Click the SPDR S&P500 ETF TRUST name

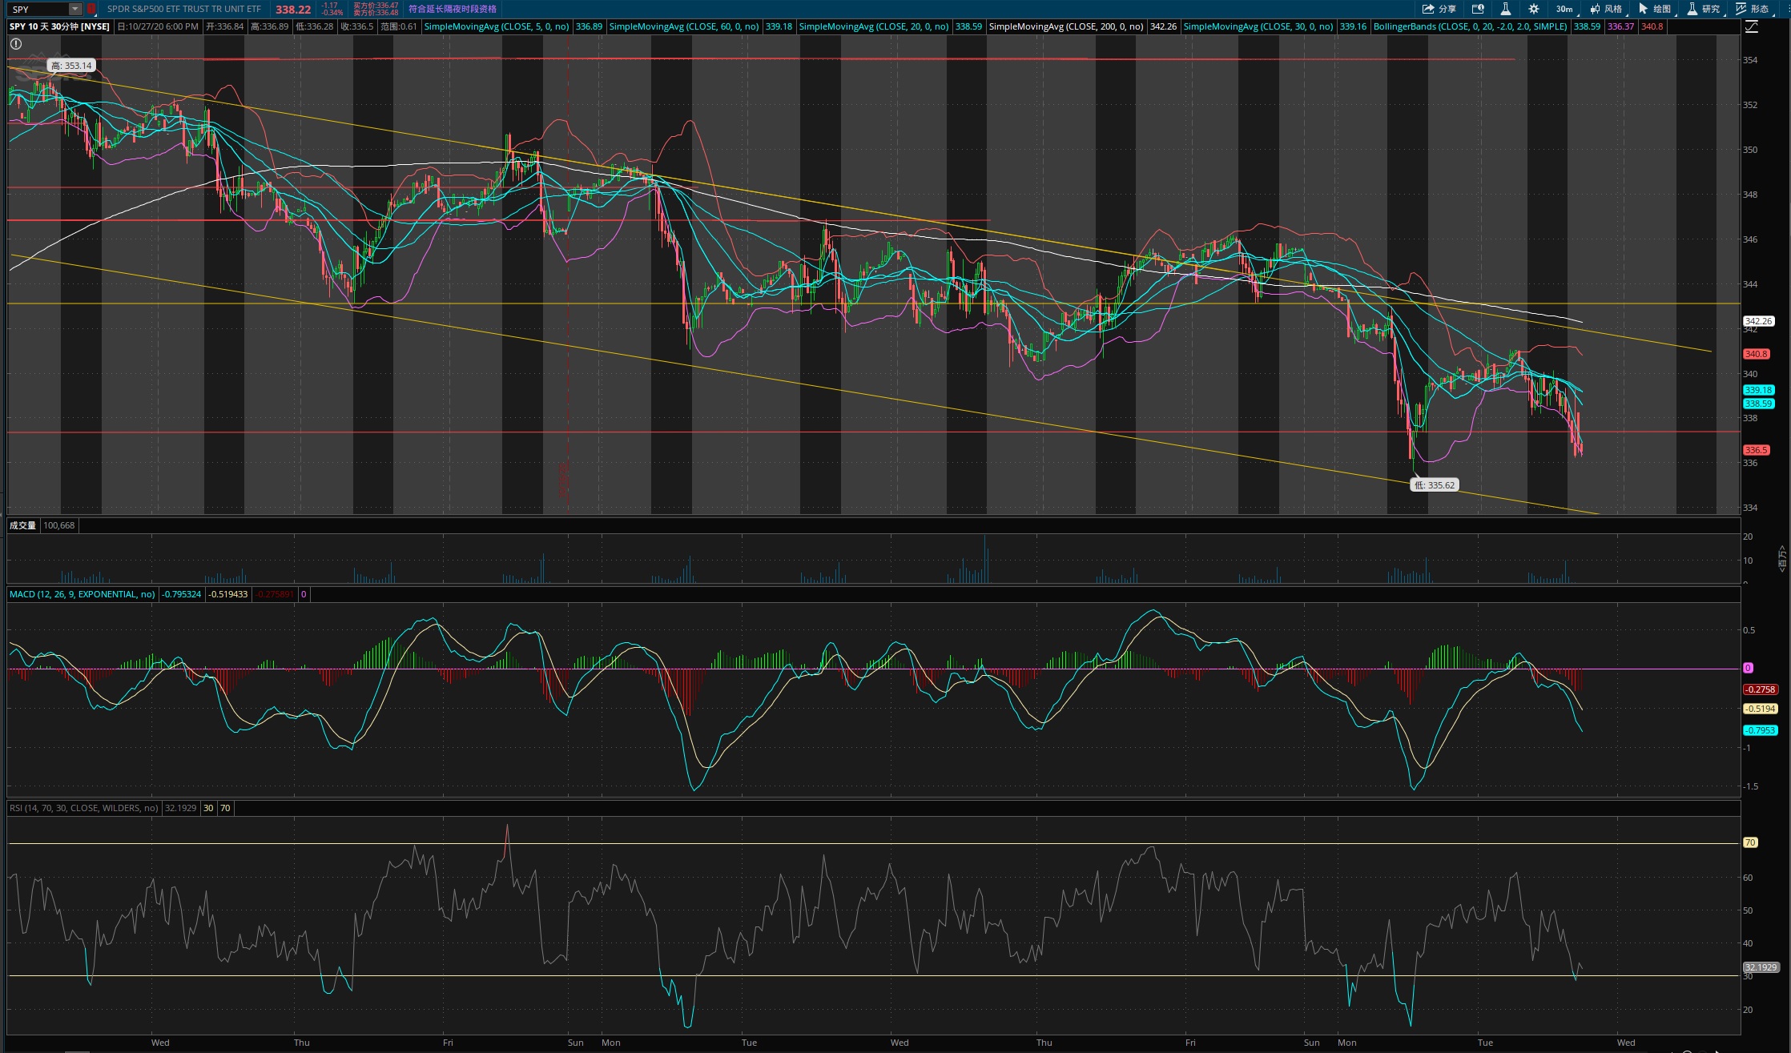tap(184, 9)
